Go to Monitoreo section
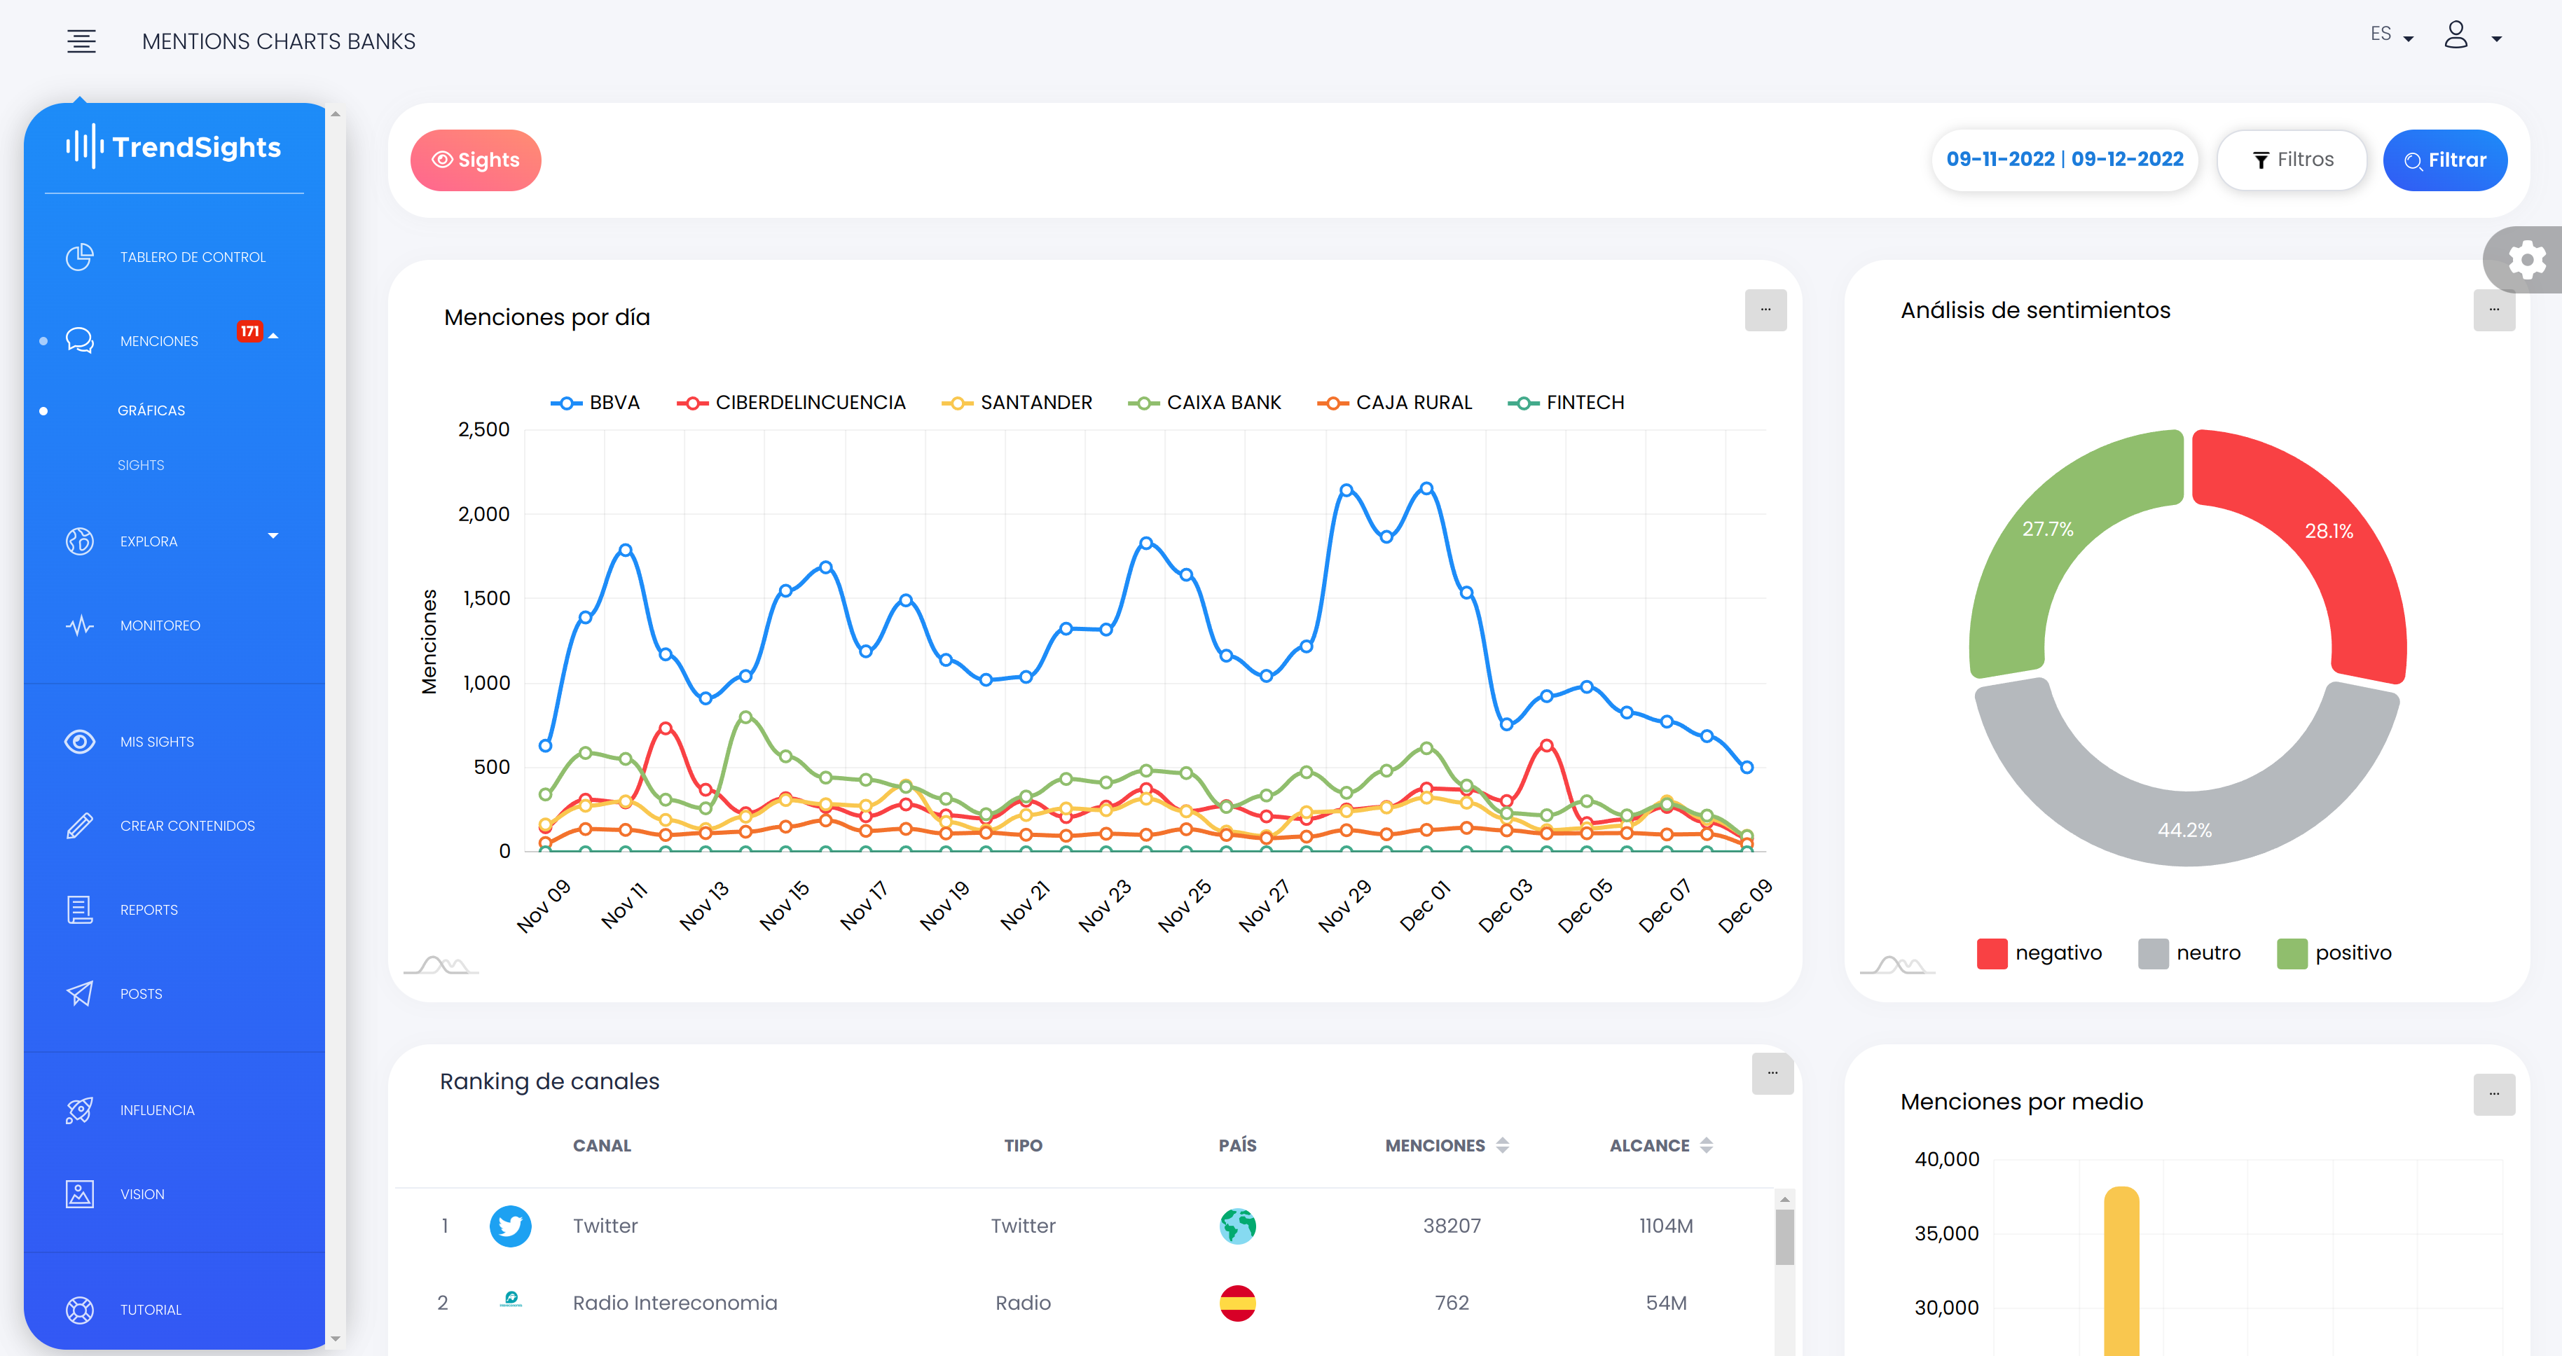The width and height of the screenshot is (2562, 1356). pyautogui.click(x=174, y=625)
